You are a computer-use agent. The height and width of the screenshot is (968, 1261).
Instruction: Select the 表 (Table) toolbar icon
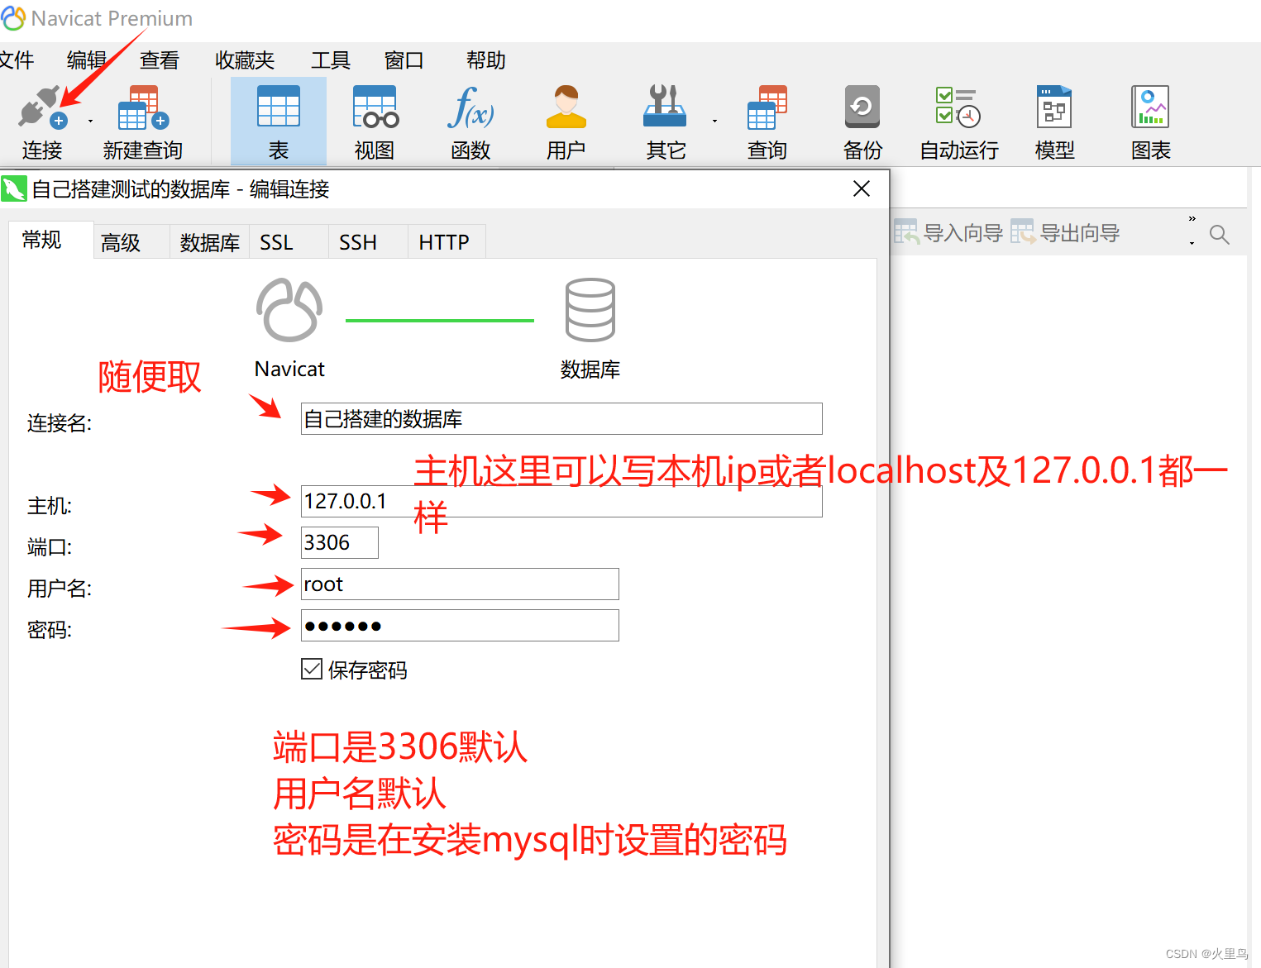(x=279, y=107)
